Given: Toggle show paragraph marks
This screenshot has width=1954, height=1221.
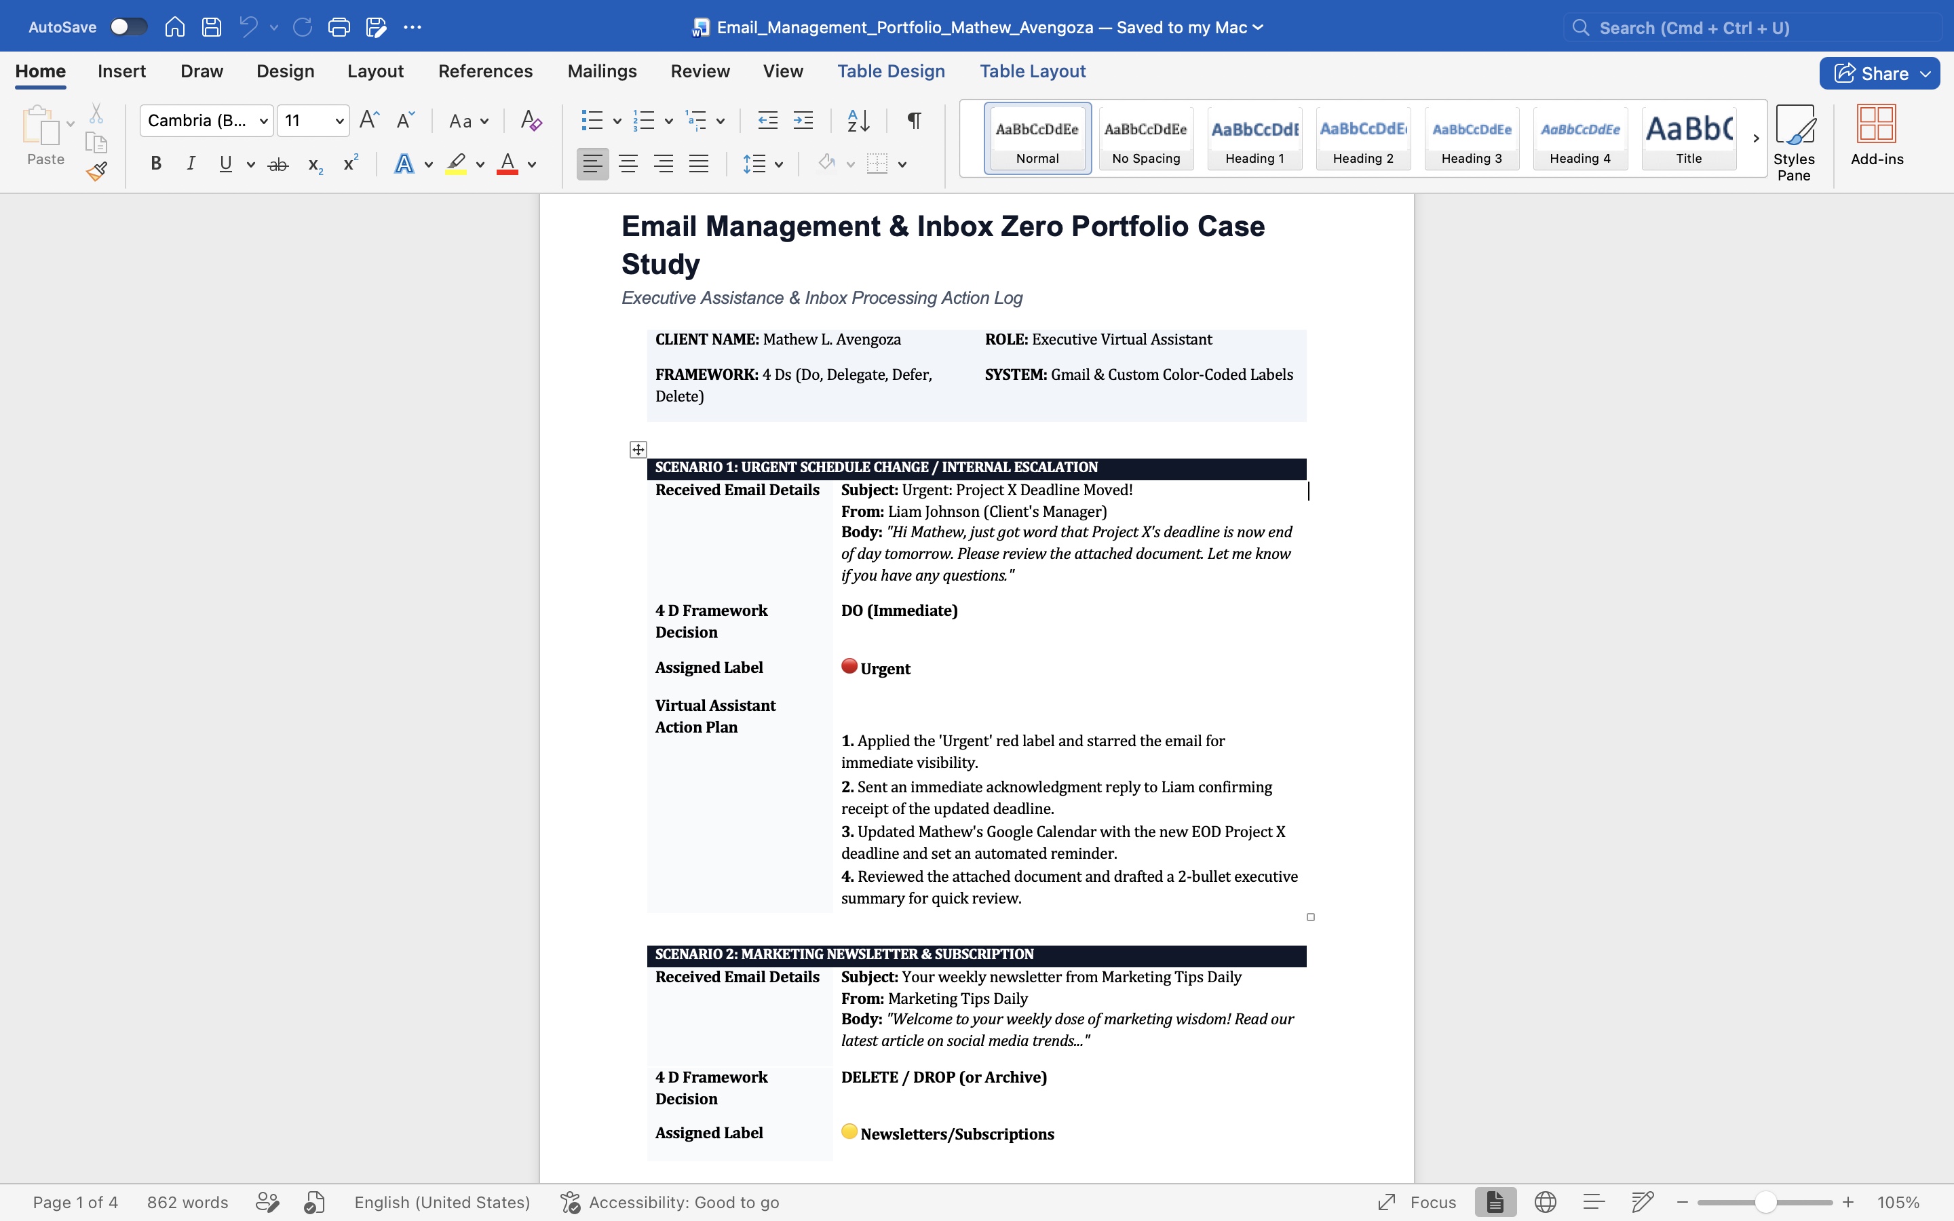Looking at the screenshot, I should pyautogui.click(x=914, y=120).
